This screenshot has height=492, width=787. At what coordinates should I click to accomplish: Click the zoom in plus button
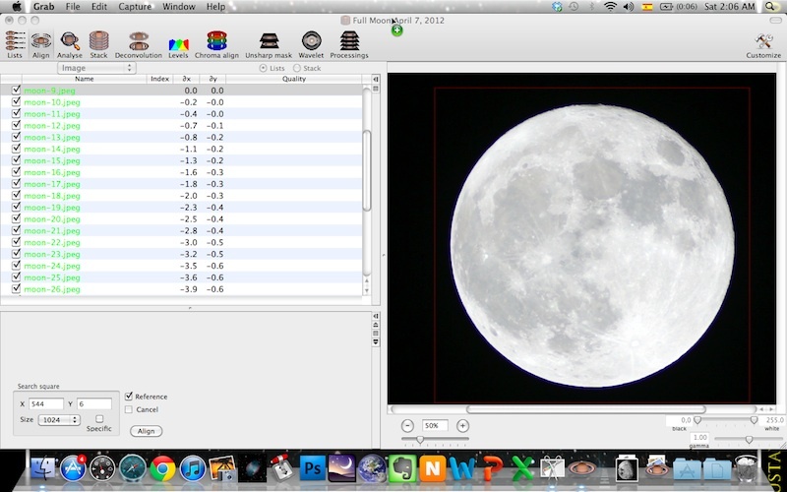tap(462, 425)
